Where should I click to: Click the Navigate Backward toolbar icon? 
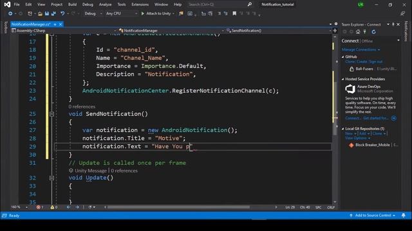[10, 13]
